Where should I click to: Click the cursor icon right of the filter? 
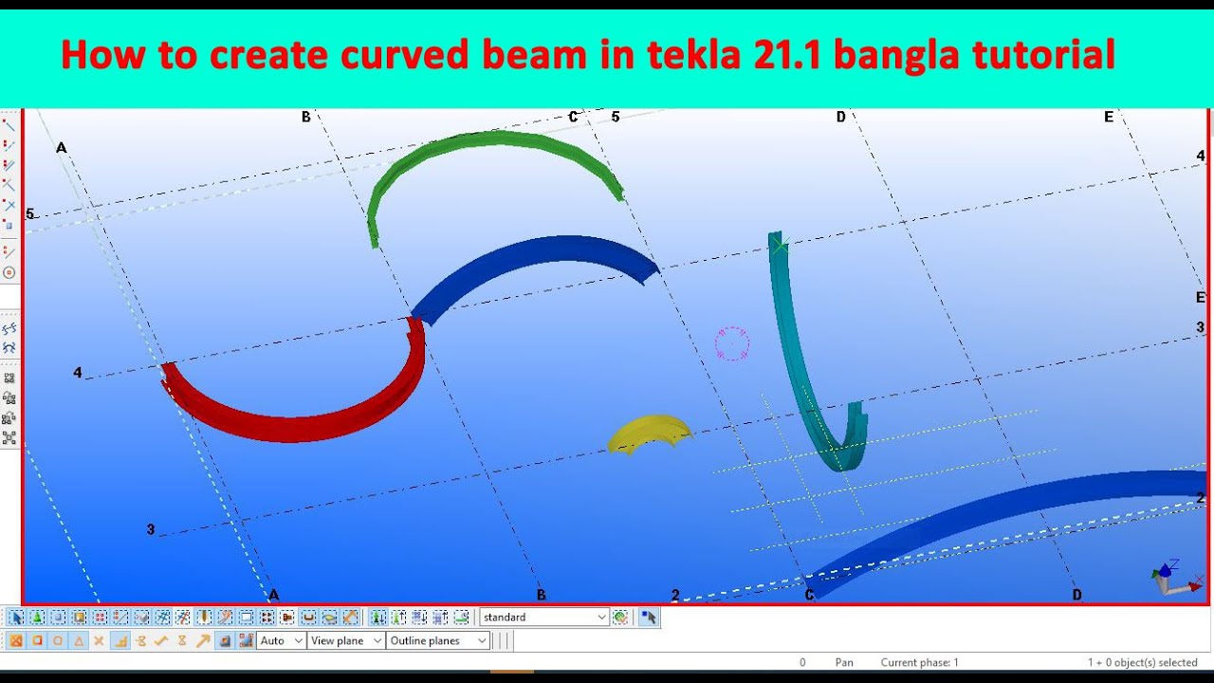[x=648, y=617]
